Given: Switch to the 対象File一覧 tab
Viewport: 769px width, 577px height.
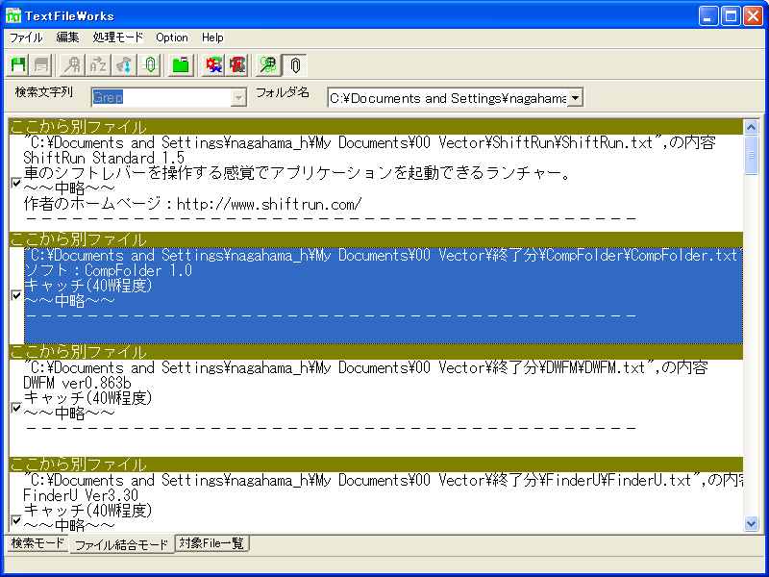Looking at the screenshot, I should [211, 543].
